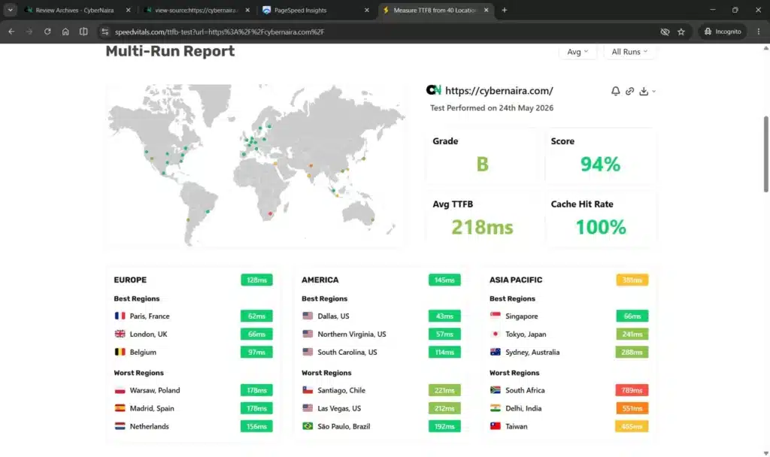
Task: Switch to the PageSpeed Insights tab
Action: click(314, 10)
